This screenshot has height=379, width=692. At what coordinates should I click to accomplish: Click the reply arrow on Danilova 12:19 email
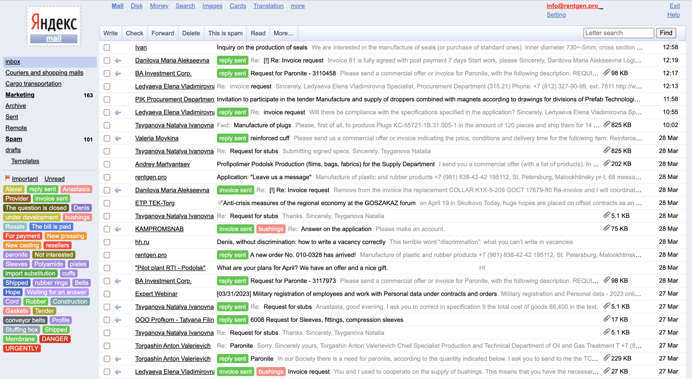coord(118,61)
